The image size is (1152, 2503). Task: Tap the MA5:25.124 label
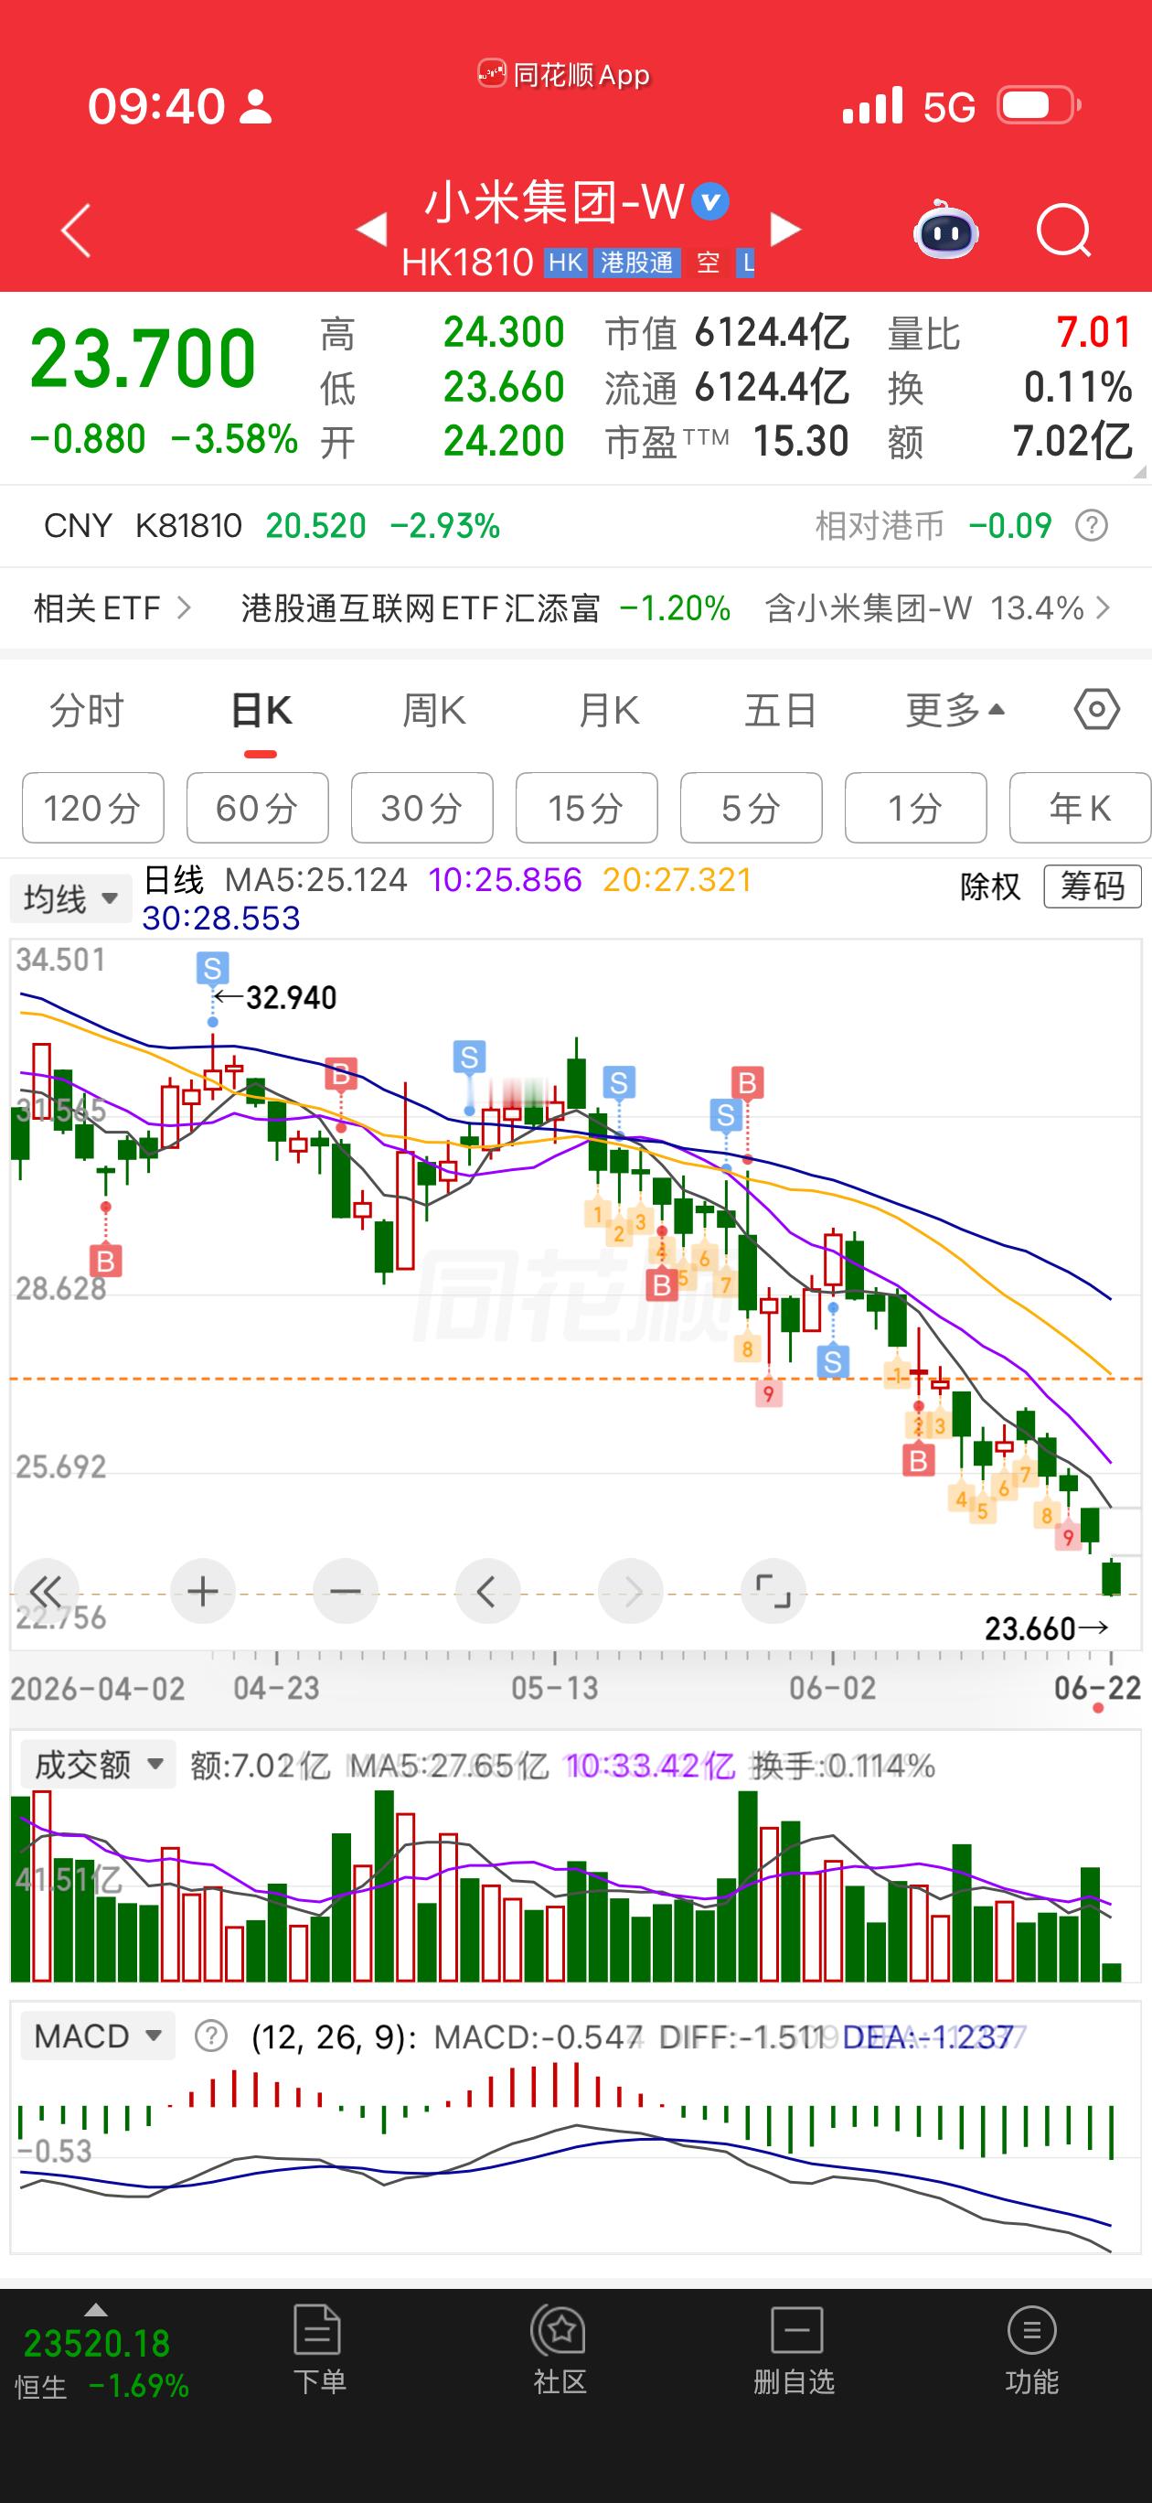(315, 880)
